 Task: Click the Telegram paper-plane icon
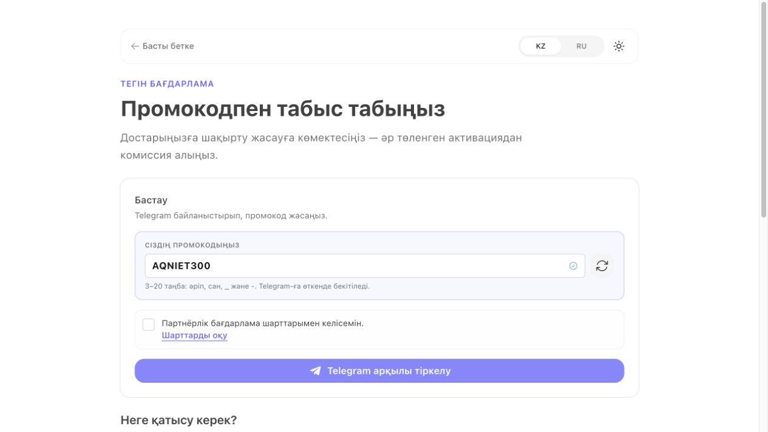tap(315, 371)
